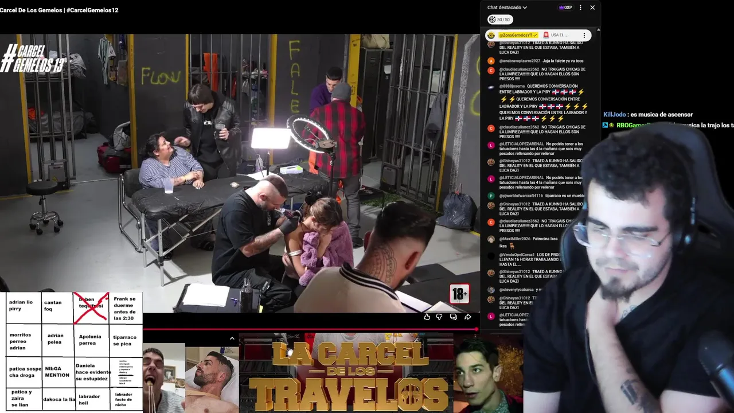Viewport: 734px width, 413px height.
Task: Select the #CarcelGemelos12 hashtag in video title
Action: 92,10
